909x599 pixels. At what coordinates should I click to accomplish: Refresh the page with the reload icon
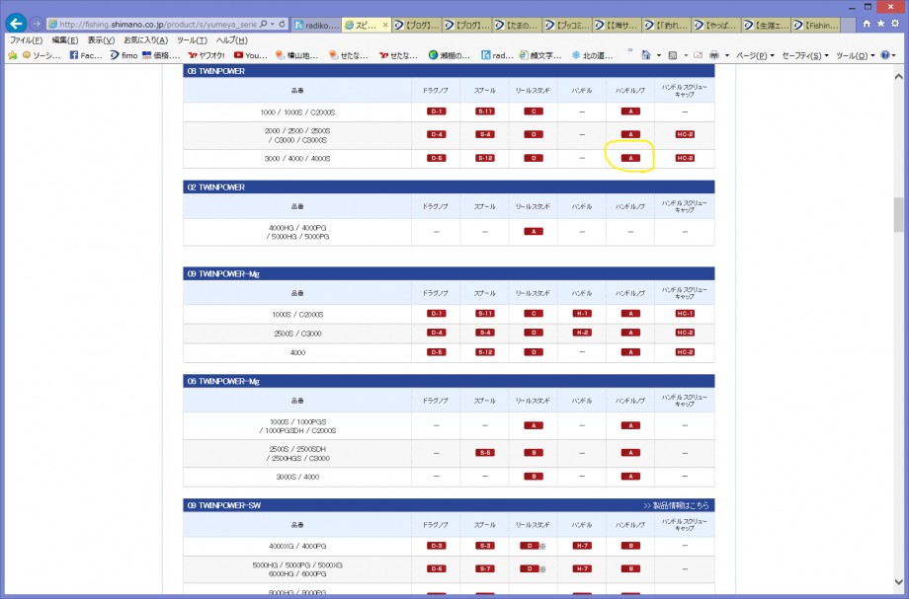282,25
